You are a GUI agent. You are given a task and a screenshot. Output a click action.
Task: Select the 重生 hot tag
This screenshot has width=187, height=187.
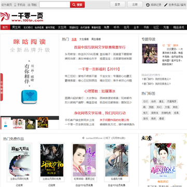click(x=162, y=101)
